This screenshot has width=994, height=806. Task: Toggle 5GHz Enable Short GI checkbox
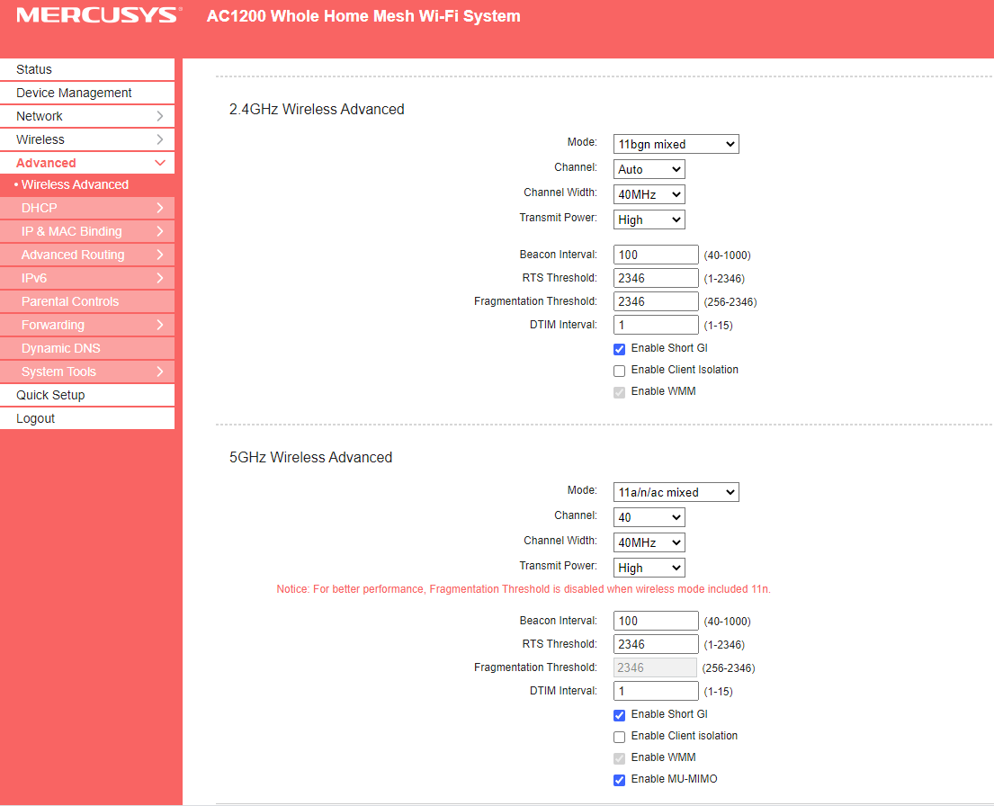620,715
